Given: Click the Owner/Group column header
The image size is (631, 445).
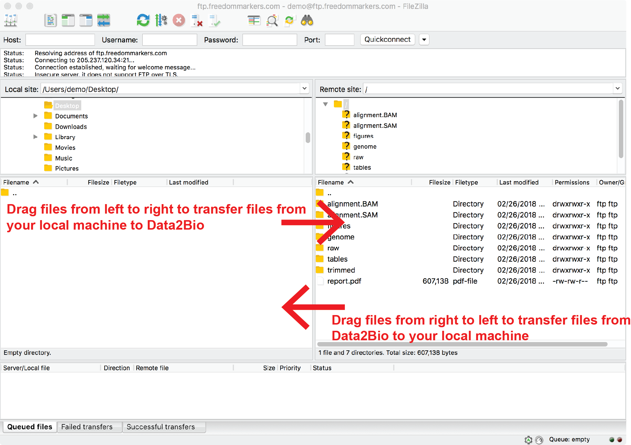Looking at the screenshot, I should point(611,182).
